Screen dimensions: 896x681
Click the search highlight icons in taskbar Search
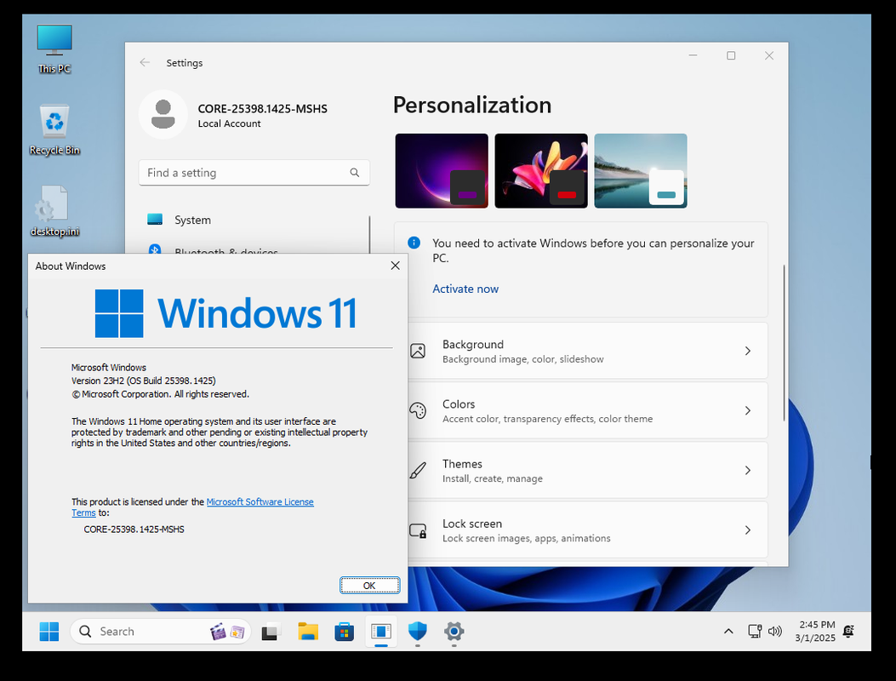pyautogui.click(x=227, y=632)
